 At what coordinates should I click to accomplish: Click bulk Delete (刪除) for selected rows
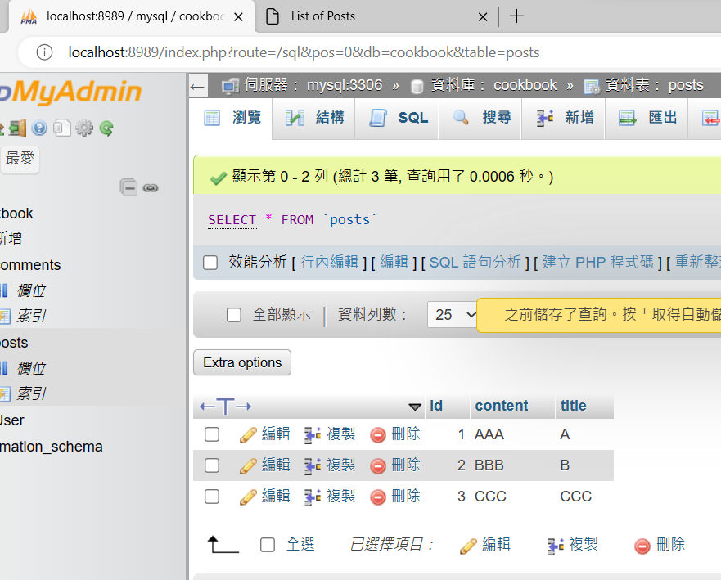pos(660,545)
